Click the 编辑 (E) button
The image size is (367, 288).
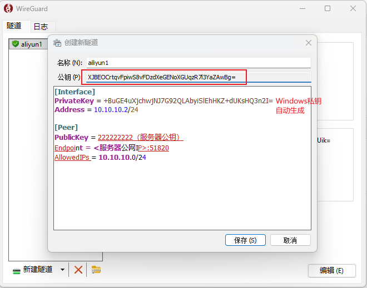tap(331, 270)
